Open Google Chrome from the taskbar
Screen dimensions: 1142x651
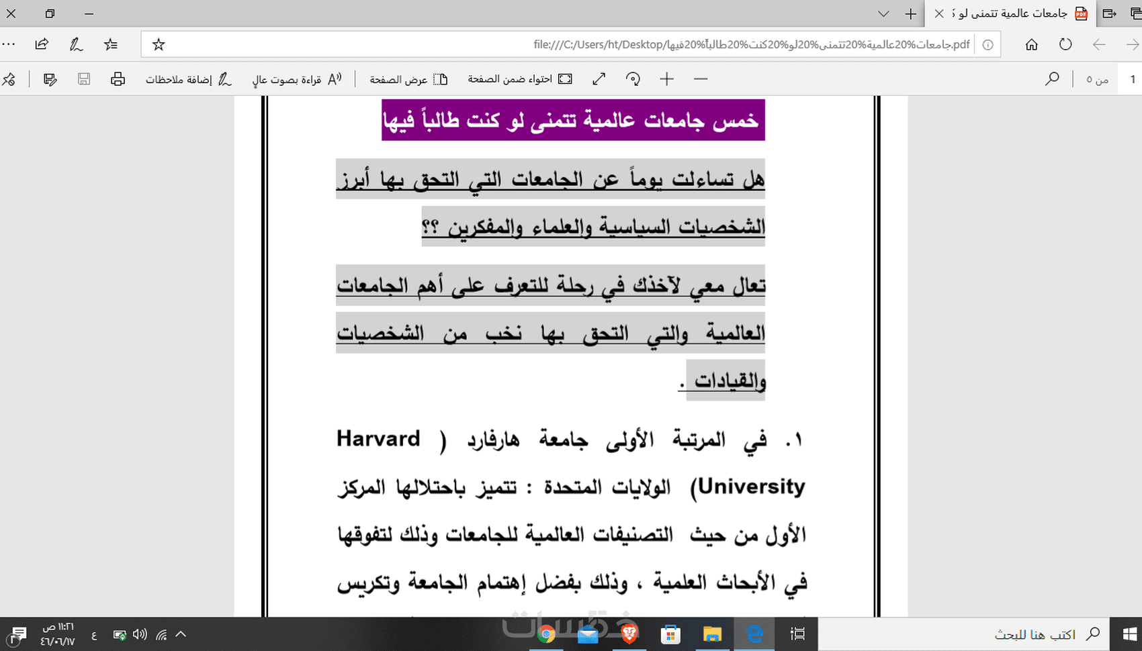tap(545, 634)
